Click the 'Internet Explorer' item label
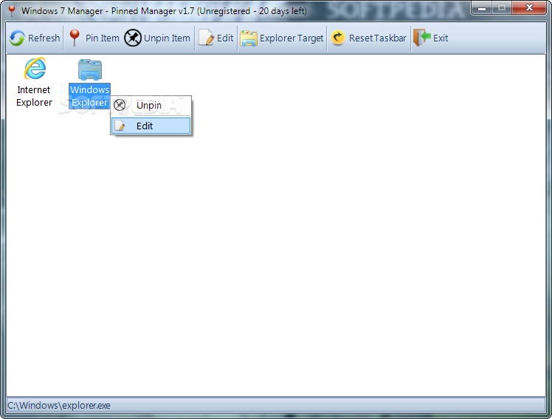Viewport: 552px width, 419px height. [34, 96]
